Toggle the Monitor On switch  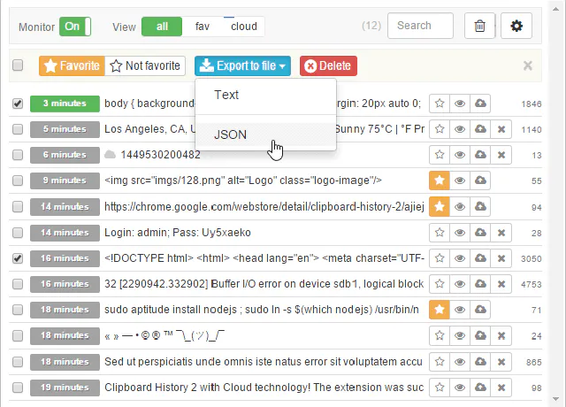[x=75, y=27]
